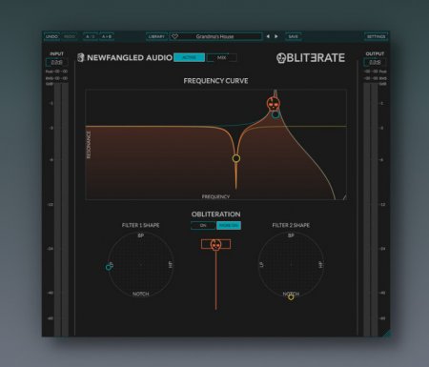Go to previous preset arrow
The width and height of the screenshot is (429, 367).
pos(268,36)
